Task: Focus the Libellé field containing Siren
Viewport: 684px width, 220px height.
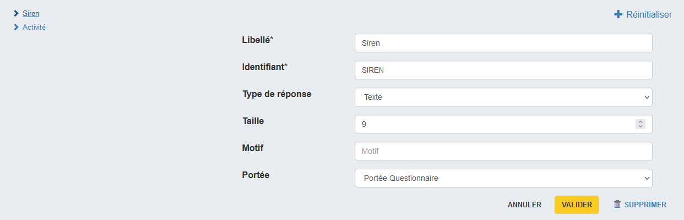Action: (x=503, y=43)
